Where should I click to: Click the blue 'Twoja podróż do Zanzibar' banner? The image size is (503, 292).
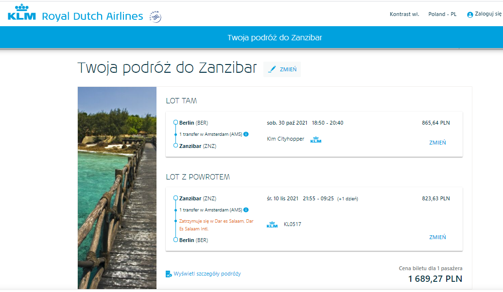(252, 37)
